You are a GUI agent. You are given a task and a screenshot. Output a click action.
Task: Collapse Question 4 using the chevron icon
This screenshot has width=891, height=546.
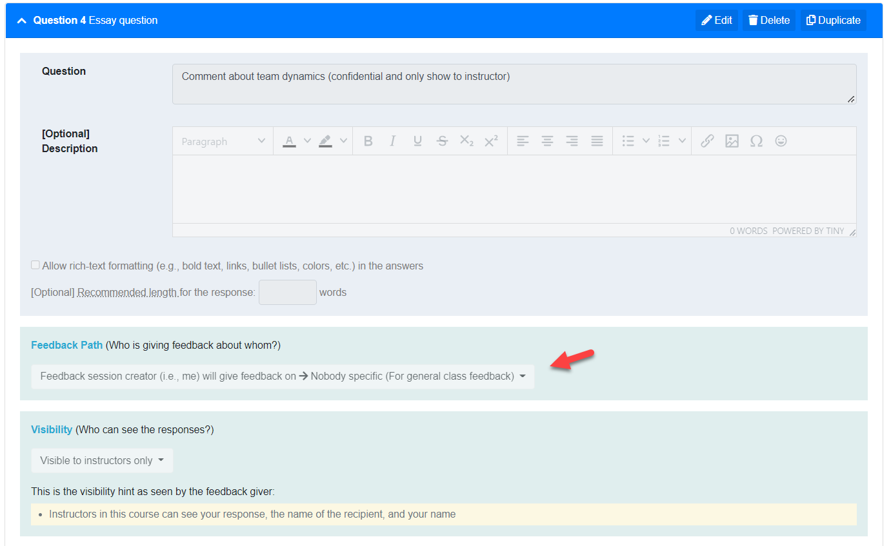(x=21, y=21)
